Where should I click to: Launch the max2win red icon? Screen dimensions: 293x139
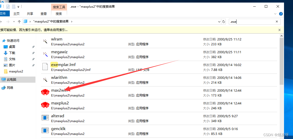(x=45, y=92)
